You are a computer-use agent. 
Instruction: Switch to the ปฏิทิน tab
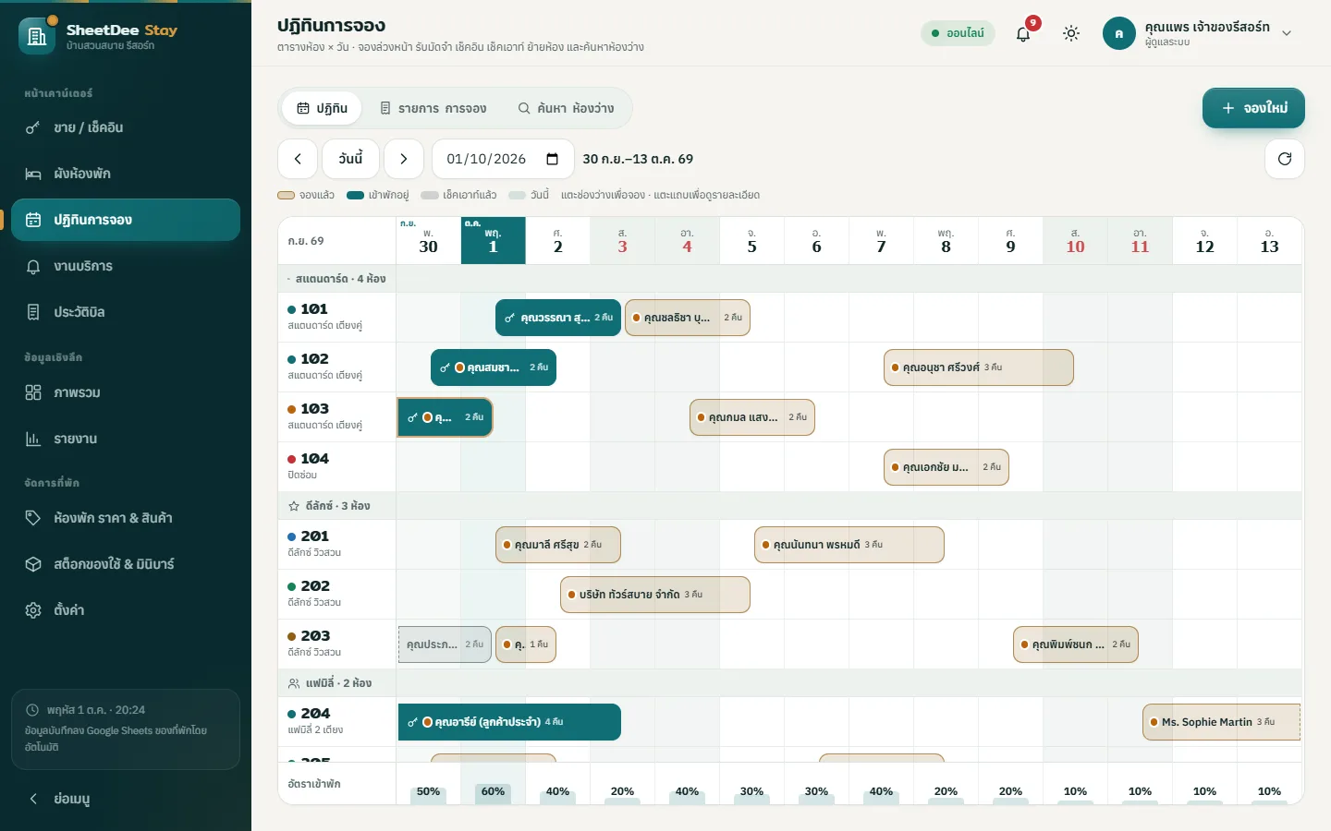322,108
